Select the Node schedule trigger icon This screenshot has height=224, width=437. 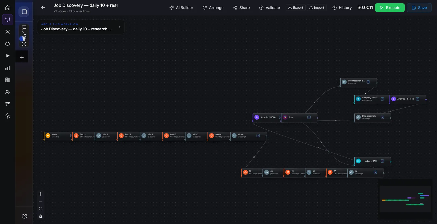(x=48, y=135)
